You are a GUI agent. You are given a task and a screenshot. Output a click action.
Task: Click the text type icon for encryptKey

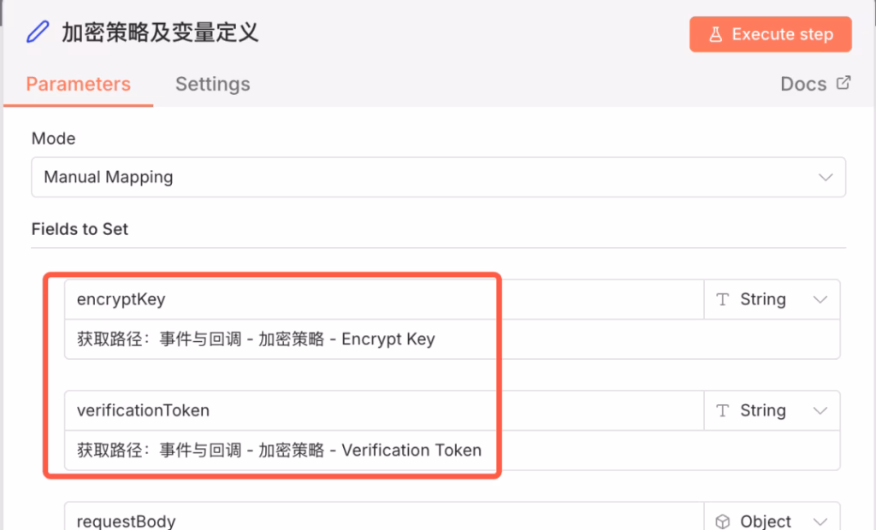723,300
